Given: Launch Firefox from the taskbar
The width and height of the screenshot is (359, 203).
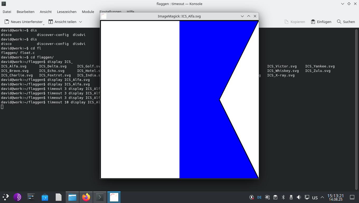Looking at the screenshot, I should (x=86, y=197).
